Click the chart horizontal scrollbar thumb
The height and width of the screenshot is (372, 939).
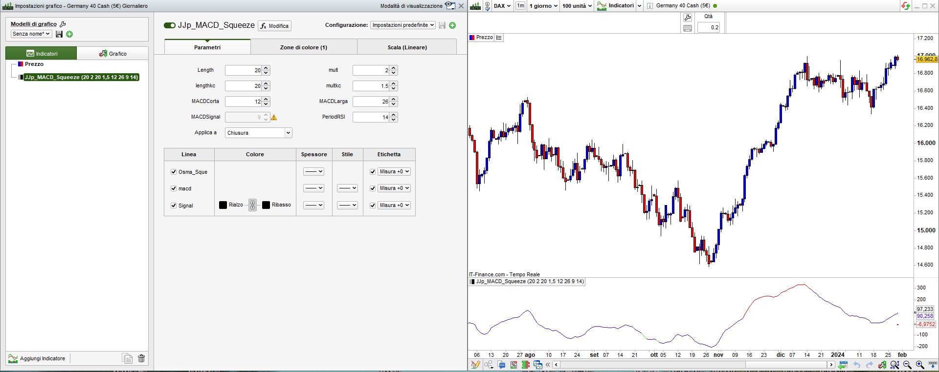786,365
